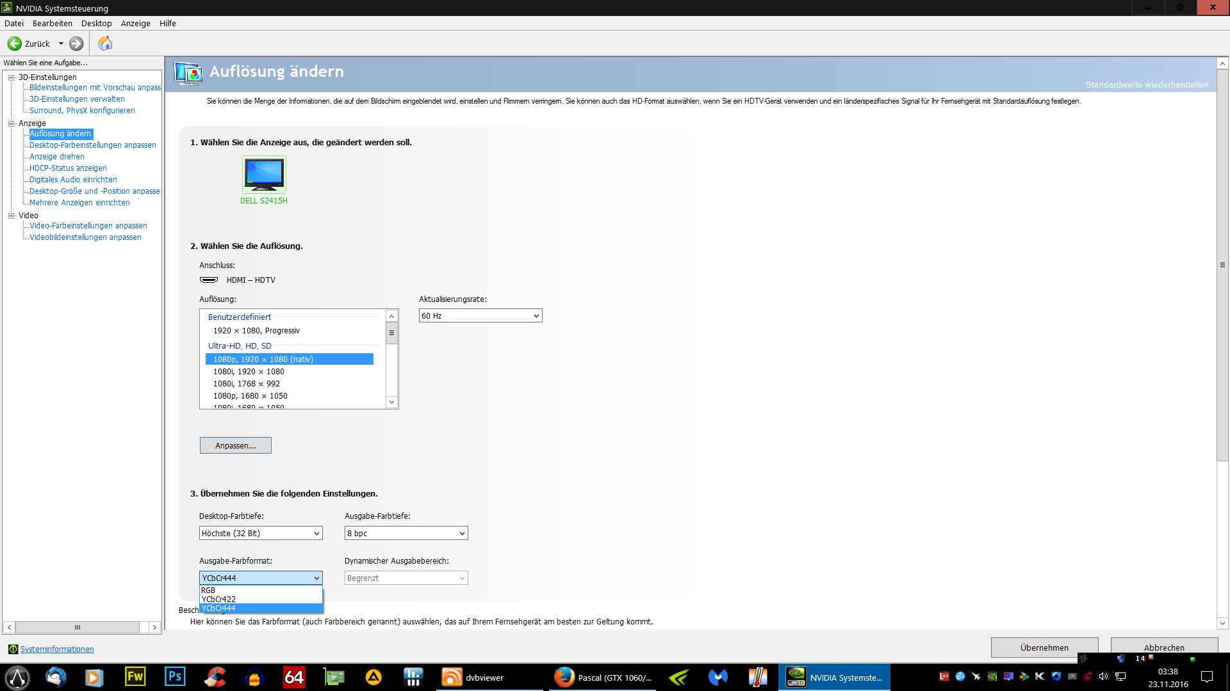Open Fireworks from the taskbar

(135, 677)
